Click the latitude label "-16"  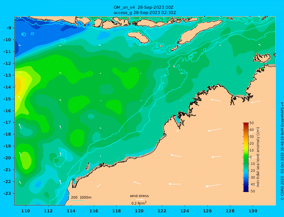(x=7, y=111)
